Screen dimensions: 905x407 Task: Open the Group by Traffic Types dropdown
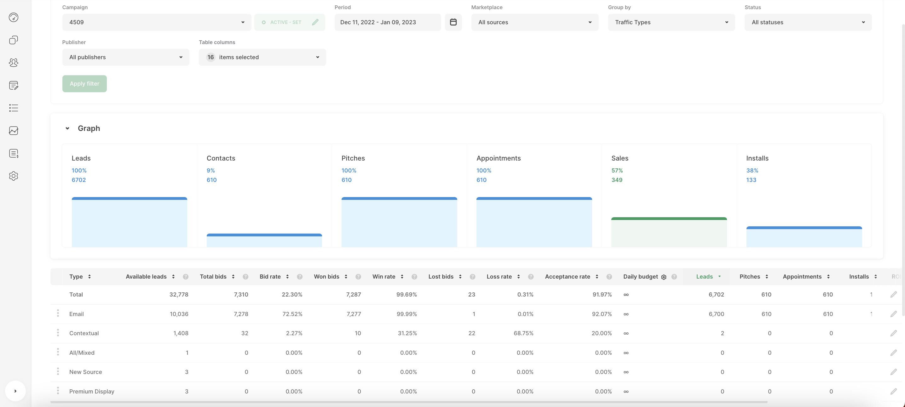point(671,22)
